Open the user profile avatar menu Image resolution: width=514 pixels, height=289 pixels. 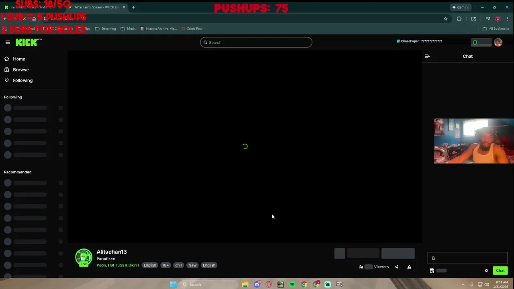pyautogui.click(x=498, y=43)
